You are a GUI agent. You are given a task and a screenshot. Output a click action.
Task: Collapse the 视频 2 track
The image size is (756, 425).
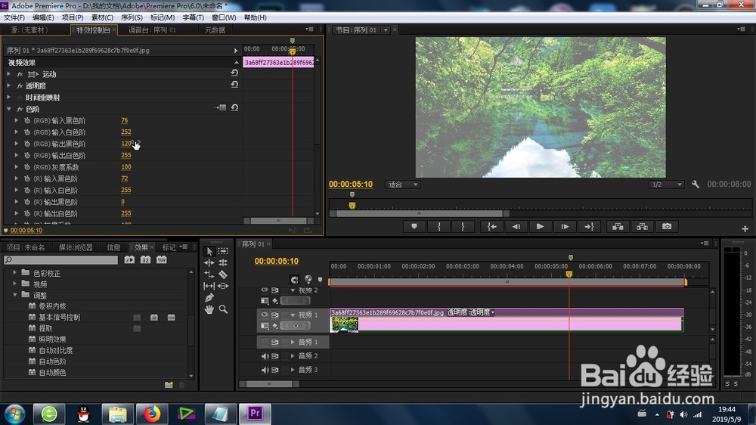(292, 290)
